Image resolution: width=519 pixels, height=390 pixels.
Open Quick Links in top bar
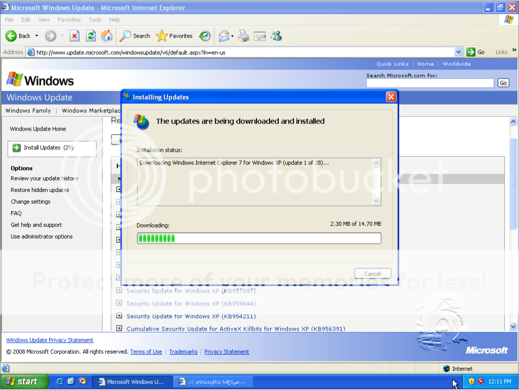click(392, 64)
